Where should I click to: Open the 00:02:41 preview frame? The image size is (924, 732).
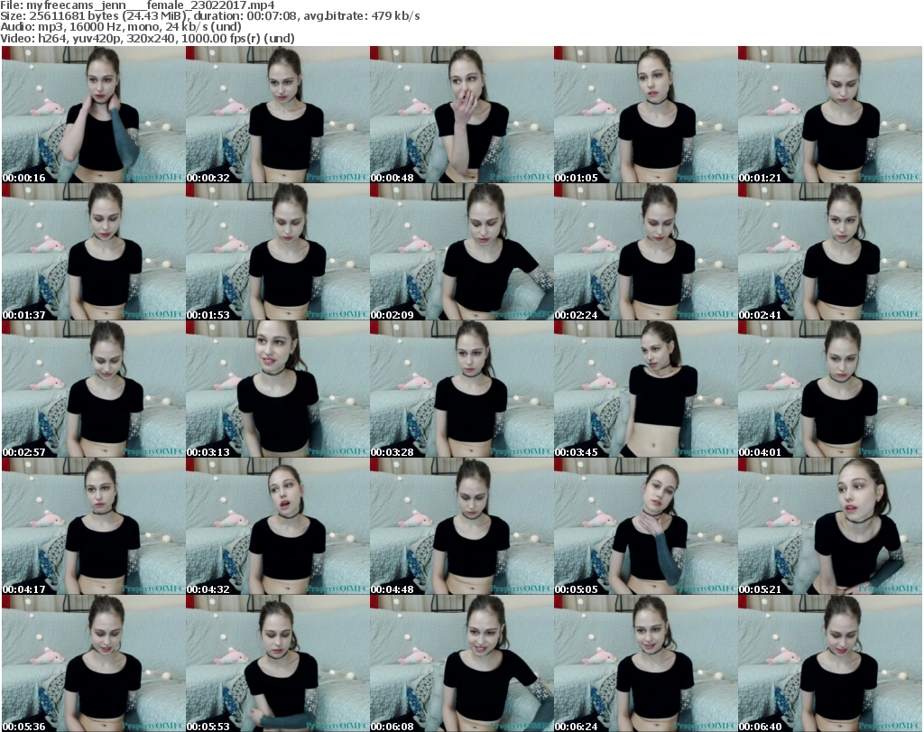click(830, 252)
